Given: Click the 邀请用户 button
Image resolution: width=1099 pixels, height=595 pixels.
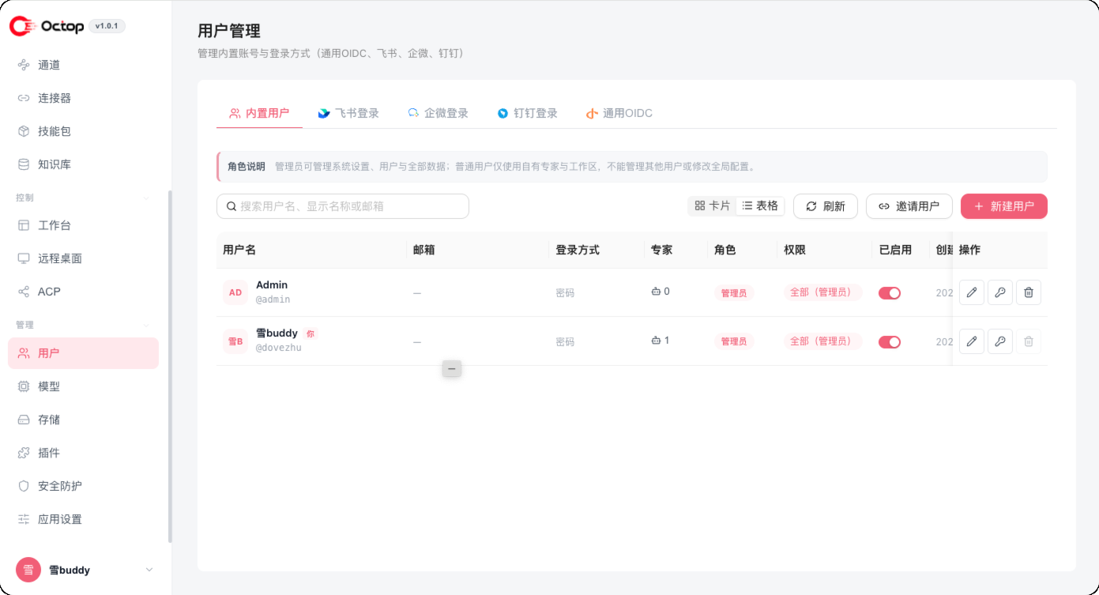Looking at the screenshot, I should [909, 206].
